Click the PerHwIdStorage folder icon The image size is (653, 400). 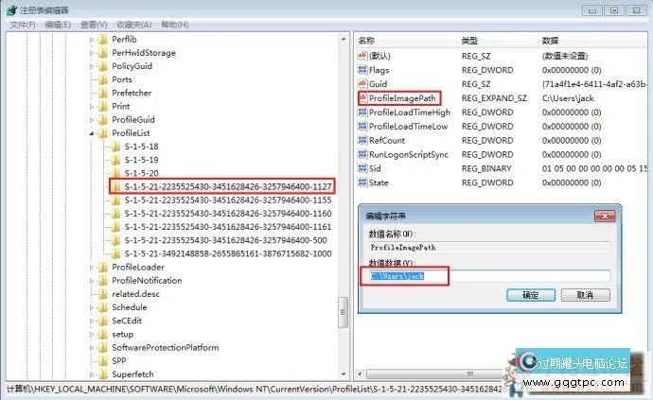102,53
